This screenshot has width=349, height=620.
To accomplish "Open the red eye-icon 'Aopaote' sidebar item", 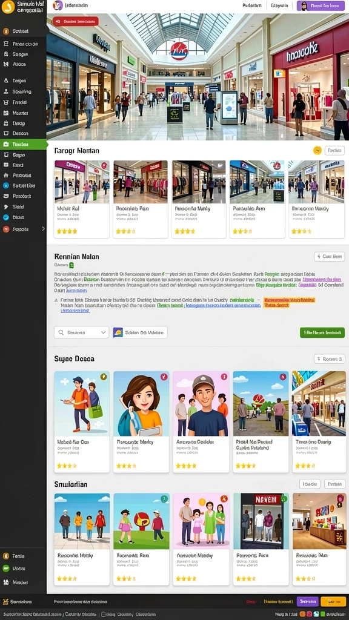I will coord(20,229).
